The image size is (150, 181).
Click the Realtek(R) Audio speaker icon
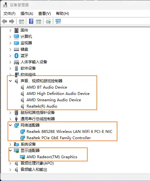(x=22, y=106)
